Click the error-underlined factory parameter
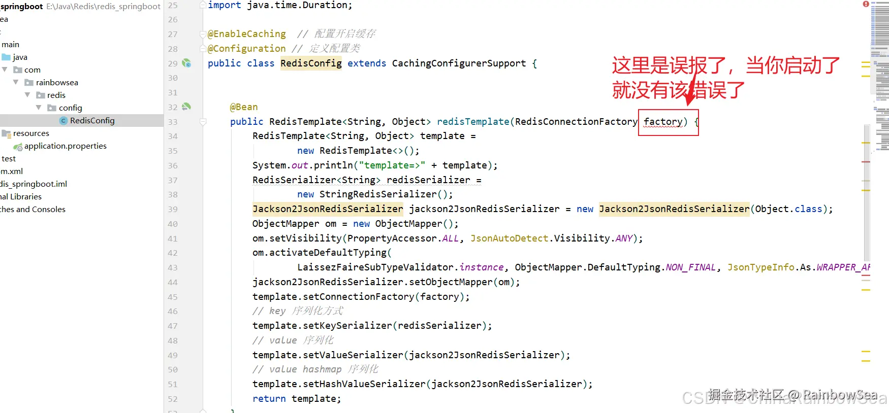Viewport: 889px width, 413px height. point(663,122)
